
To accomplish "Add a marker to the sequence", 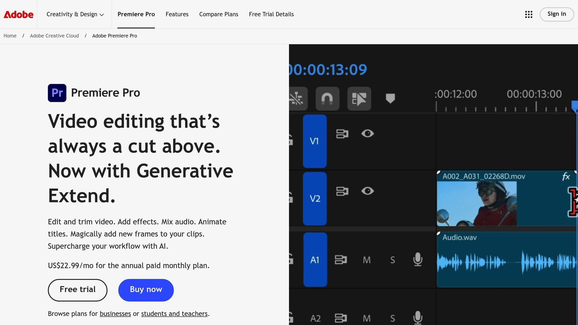I will [390, 99].
